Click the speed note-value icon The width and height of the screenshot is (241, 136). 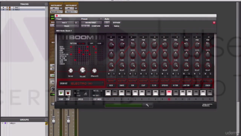click(x=85, y=94)
